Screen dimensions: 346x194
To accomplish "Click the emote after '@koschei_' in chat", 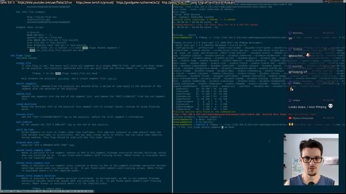I will pos(308,55).
